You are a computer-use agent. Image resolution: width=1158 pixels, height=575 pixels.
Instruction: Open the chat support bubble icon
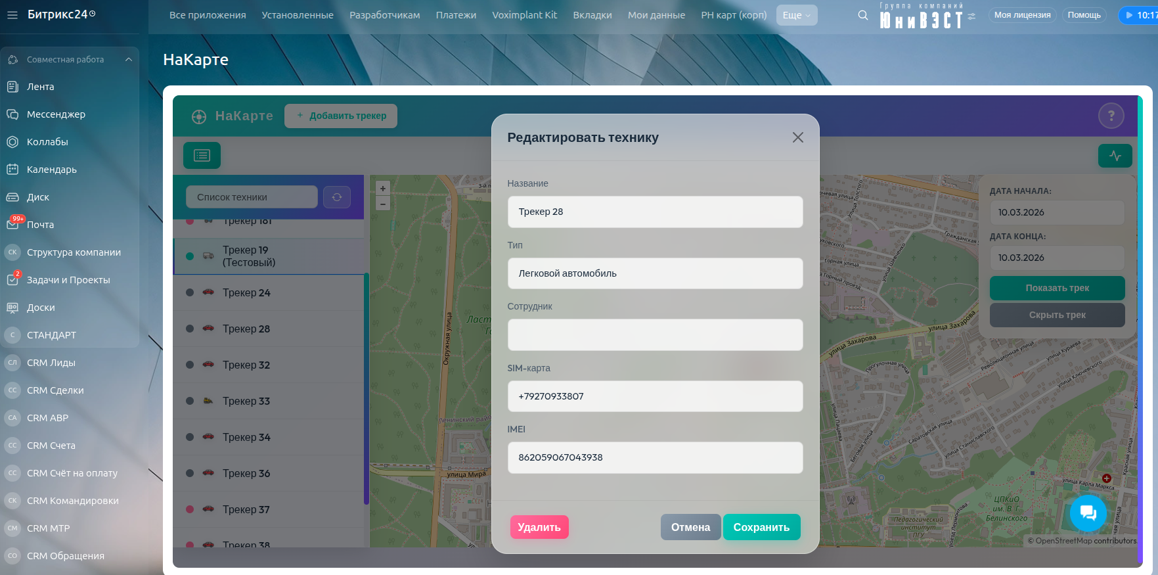tap(1088, 513)
